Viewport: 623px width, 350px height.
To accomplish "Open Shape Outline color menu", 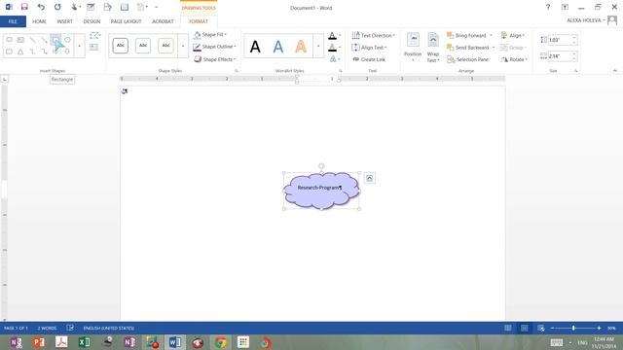I will [214, 47].
